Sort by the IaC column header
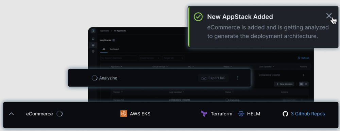The image size is (340, 131). click(191, 67)
